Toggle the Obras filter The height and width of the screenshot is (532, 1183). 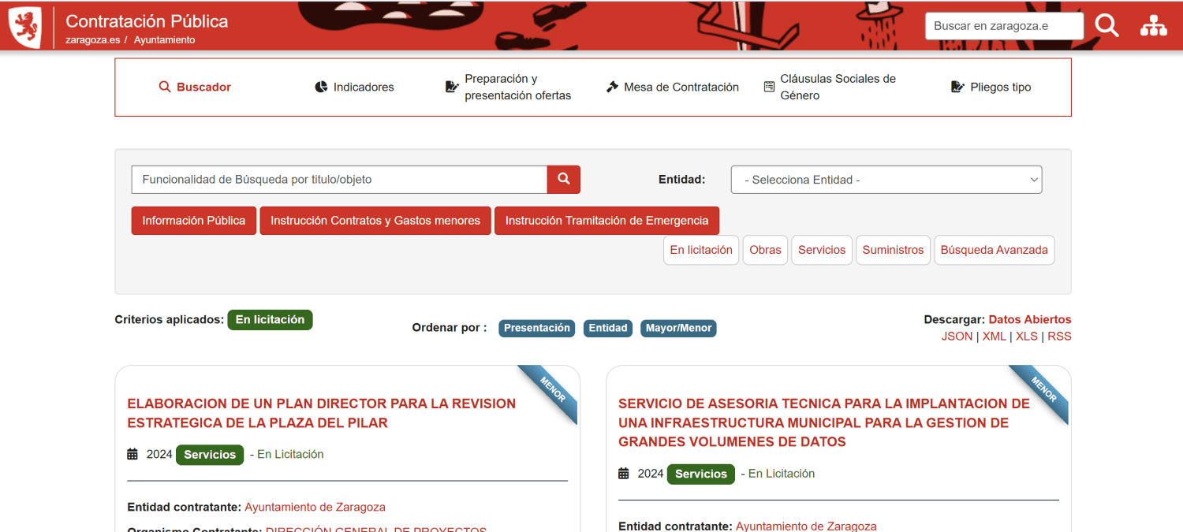coord(765,250)
